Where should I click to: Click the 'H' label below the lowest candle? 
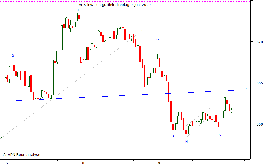(x=186, y=142)
